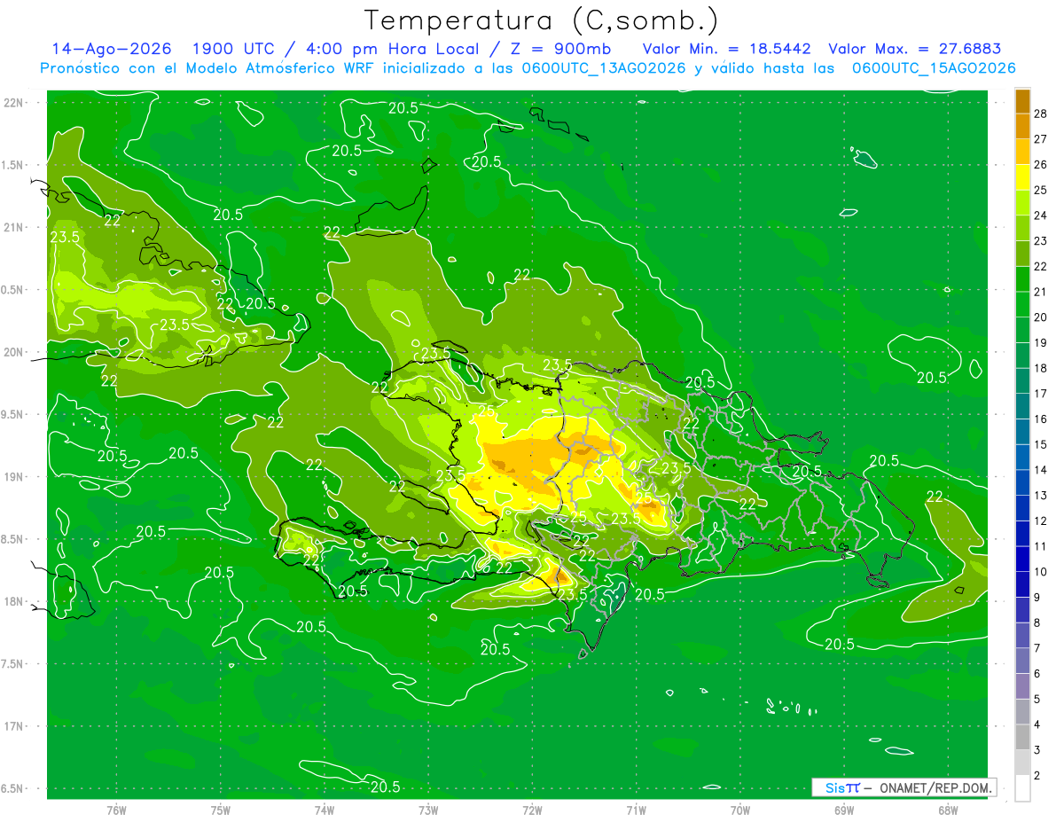
Task: Click the "69W" longitude axis label
Action: [844, 810]
